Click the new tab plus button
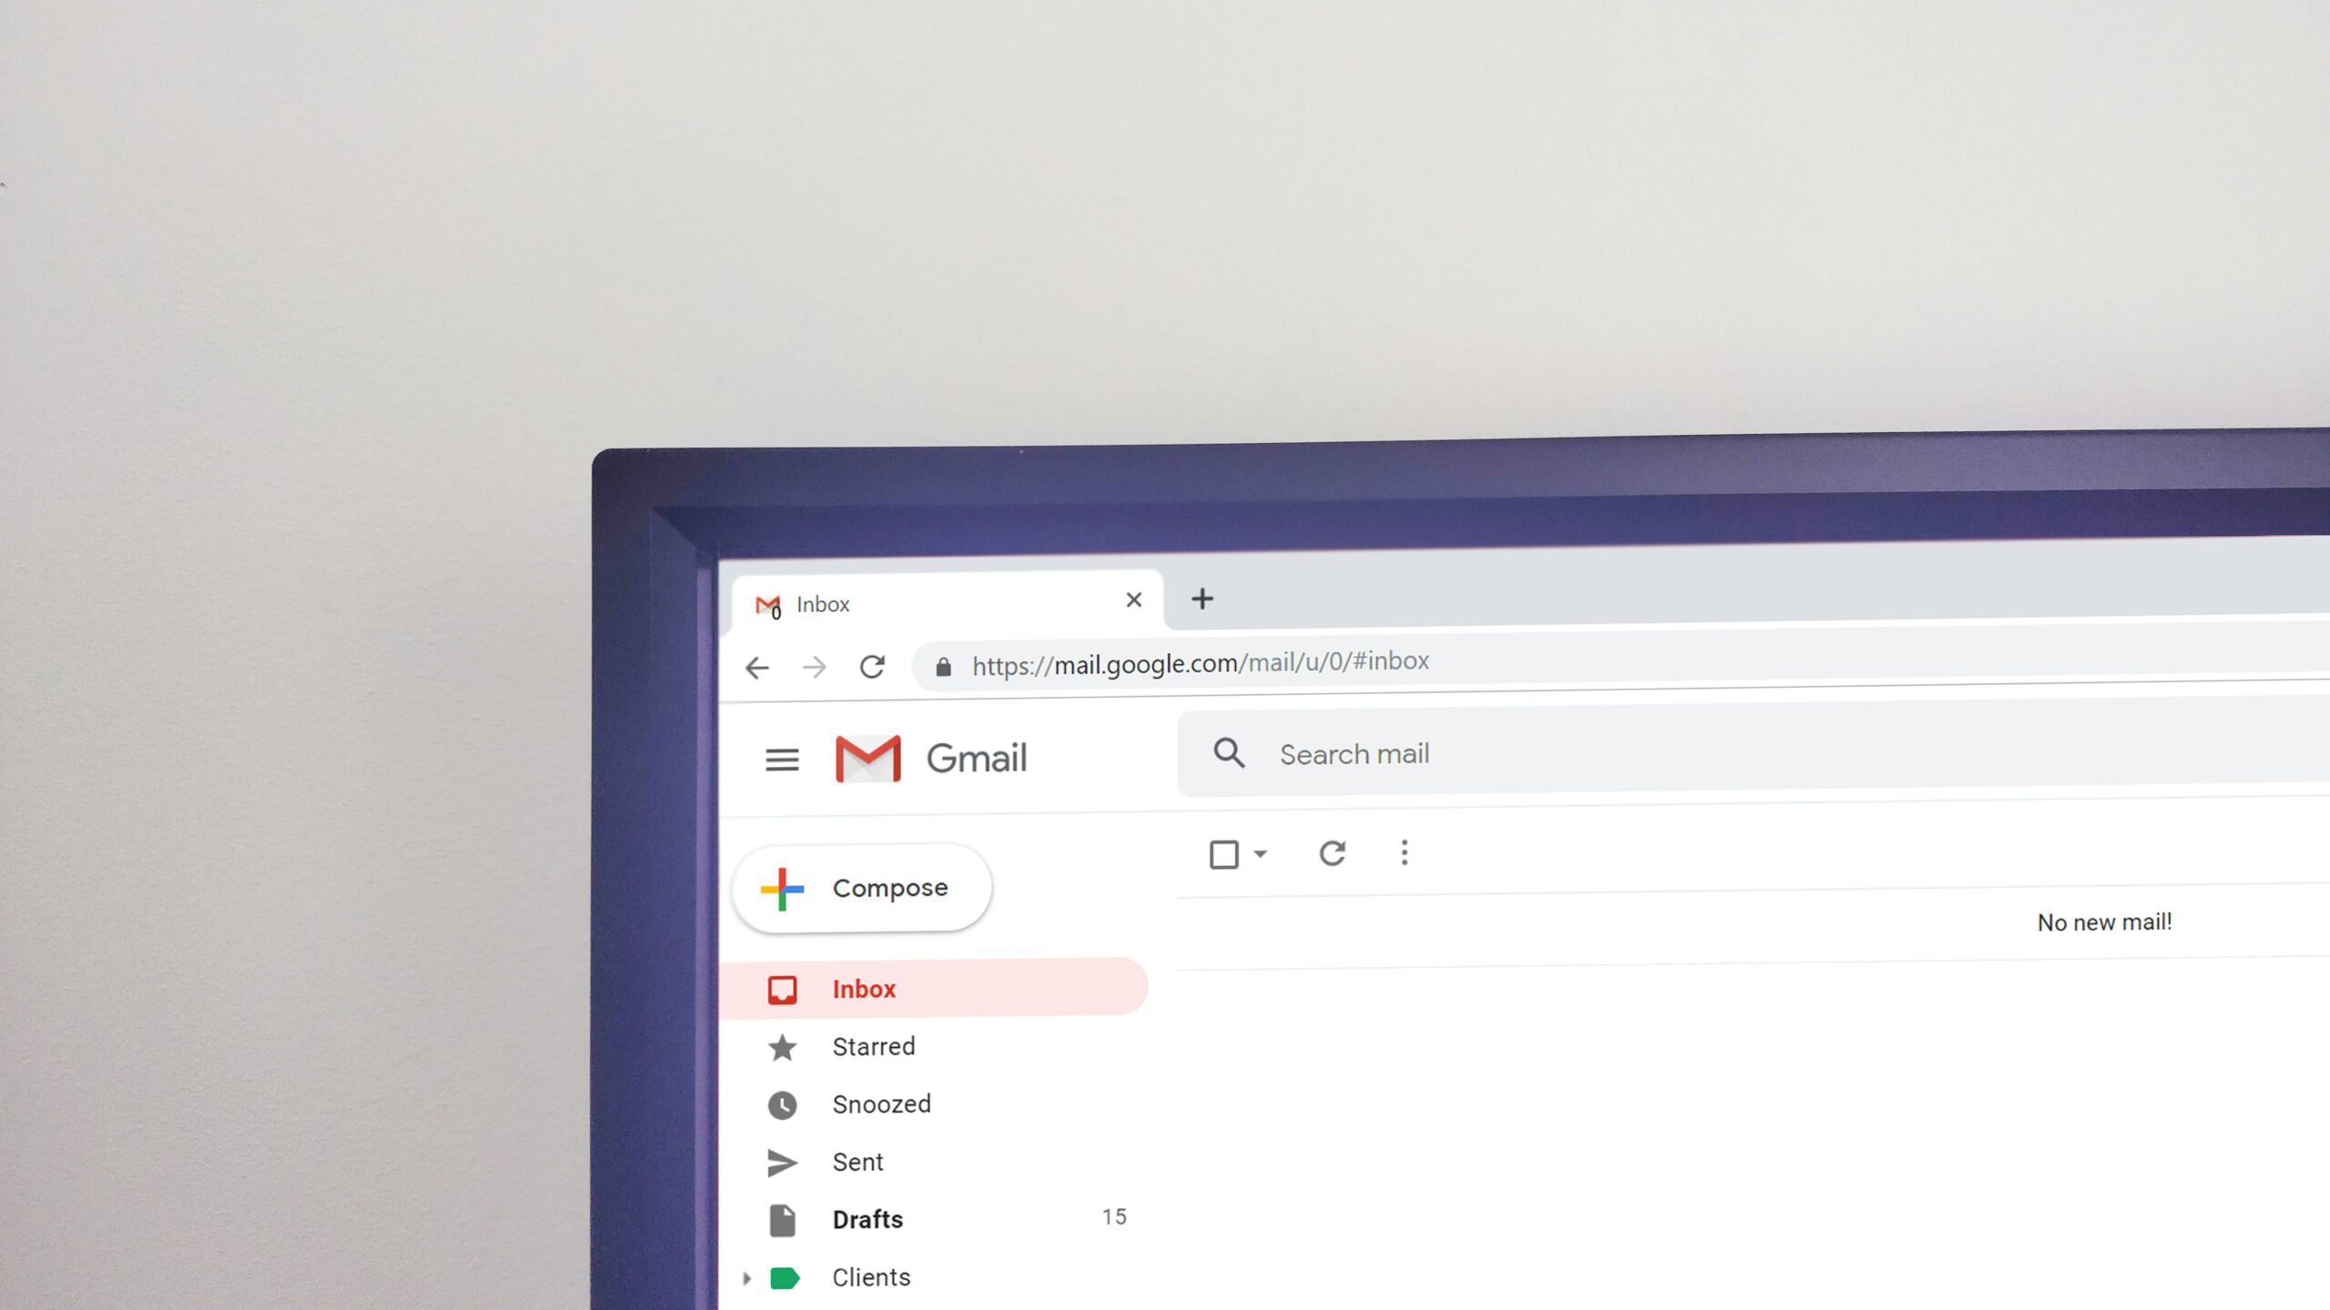The width and height of the screenshot is (2330, 1310). (x=1201, y=599)
